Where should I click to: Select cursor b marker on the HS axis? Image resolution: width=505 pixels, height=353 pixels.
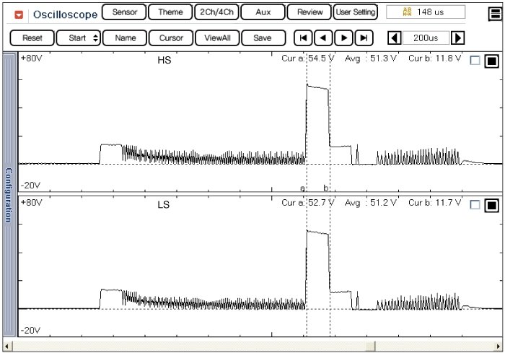(326, 188)
